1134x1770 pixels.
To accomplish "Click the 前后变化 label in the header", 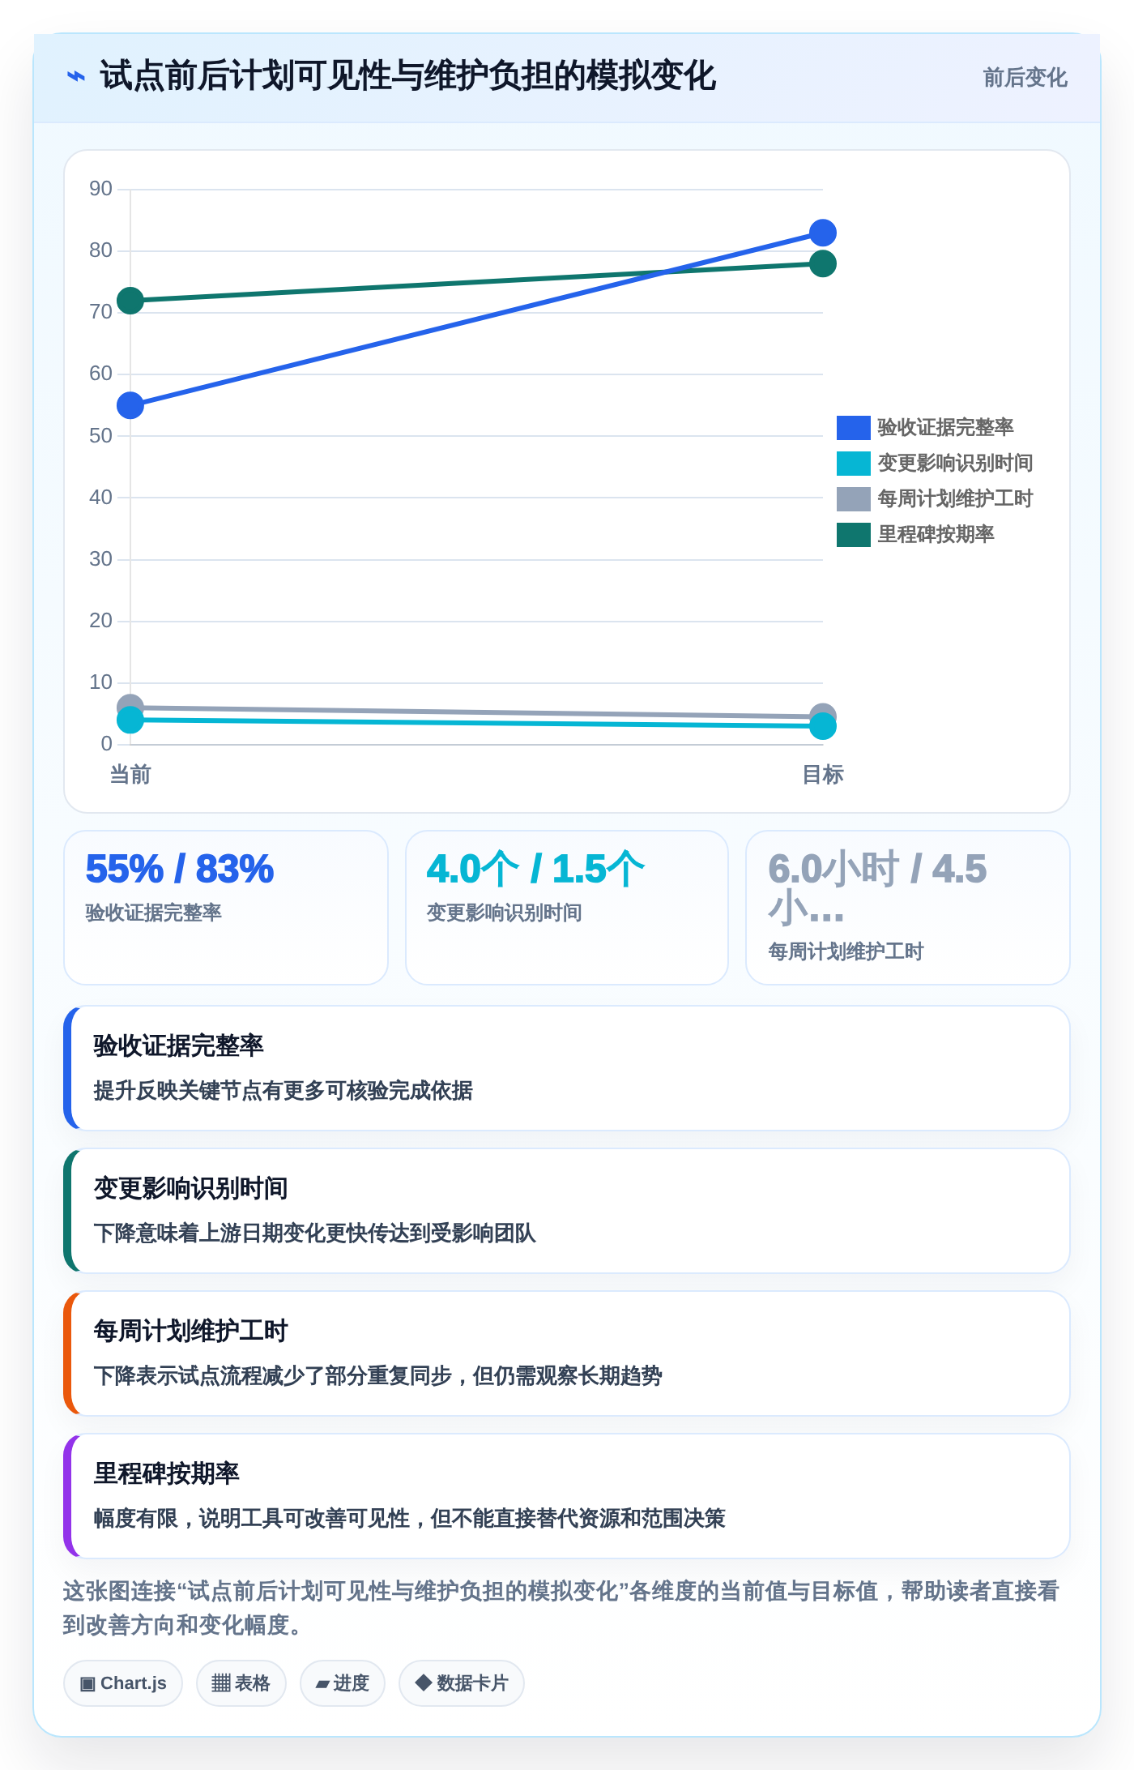I will tap(1025, 78).
